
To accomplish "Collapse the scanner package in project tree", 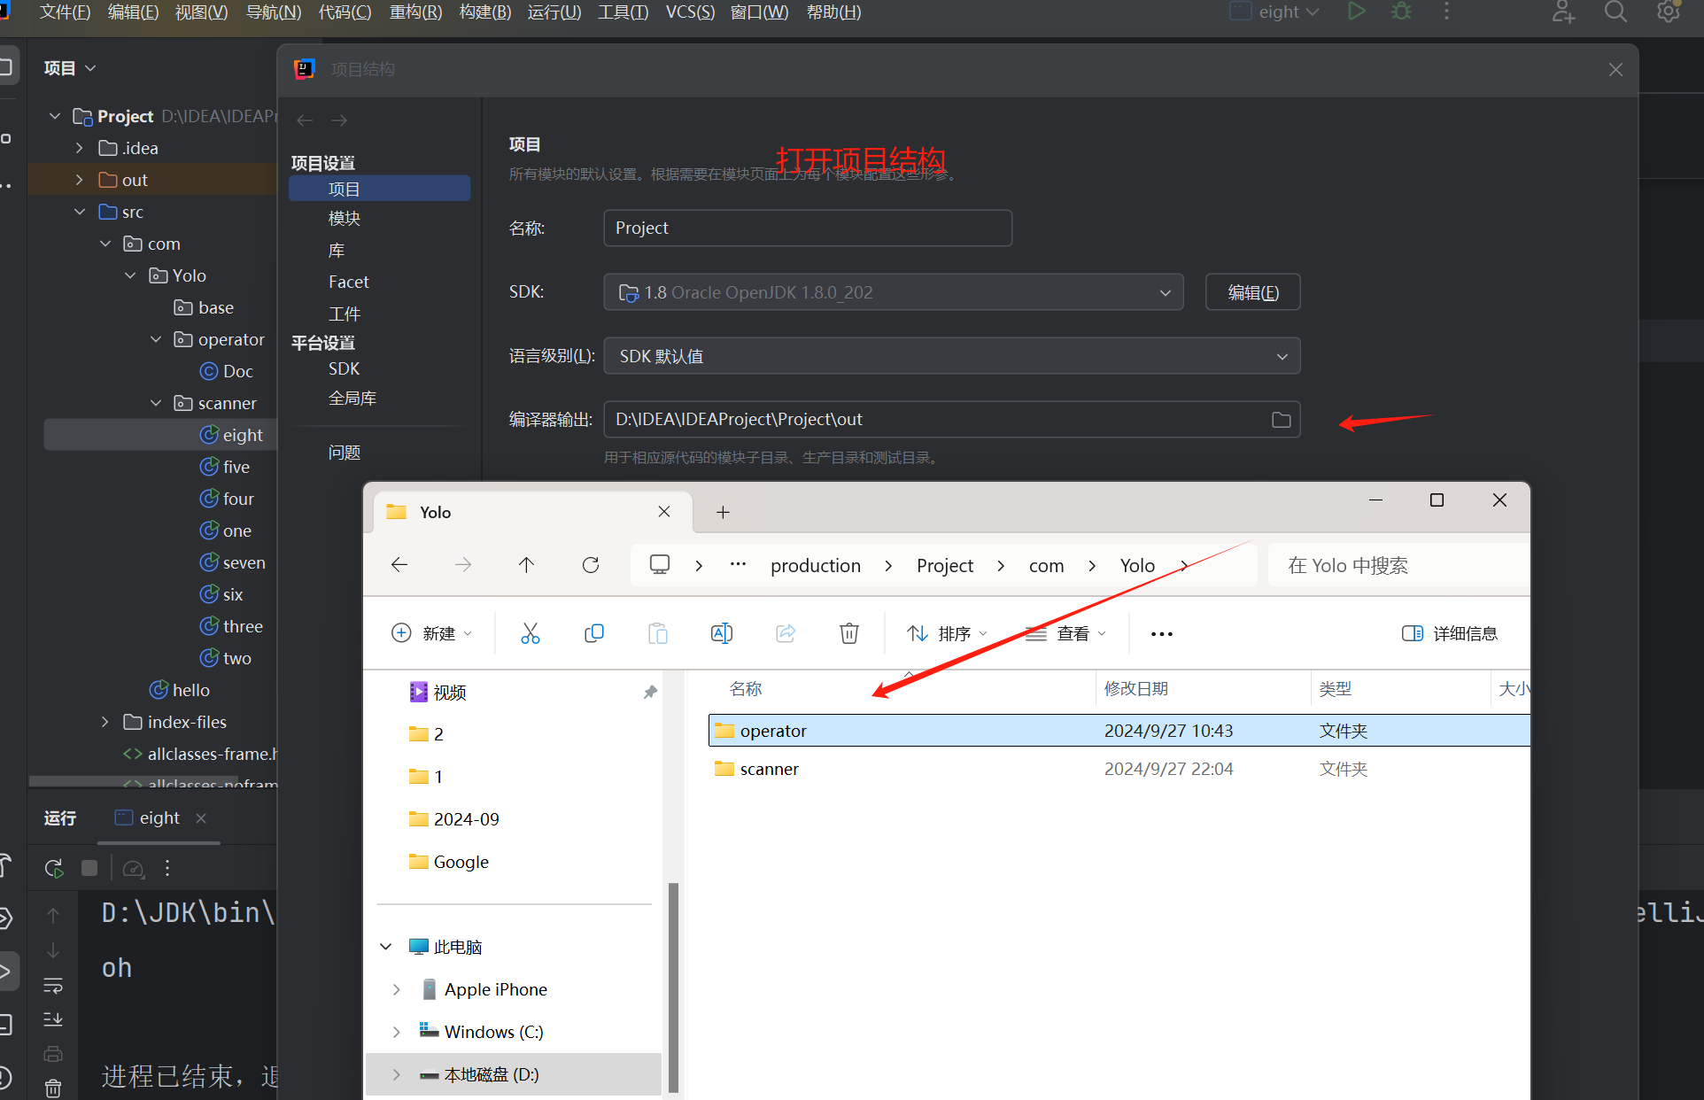I will tap(156, 403).
